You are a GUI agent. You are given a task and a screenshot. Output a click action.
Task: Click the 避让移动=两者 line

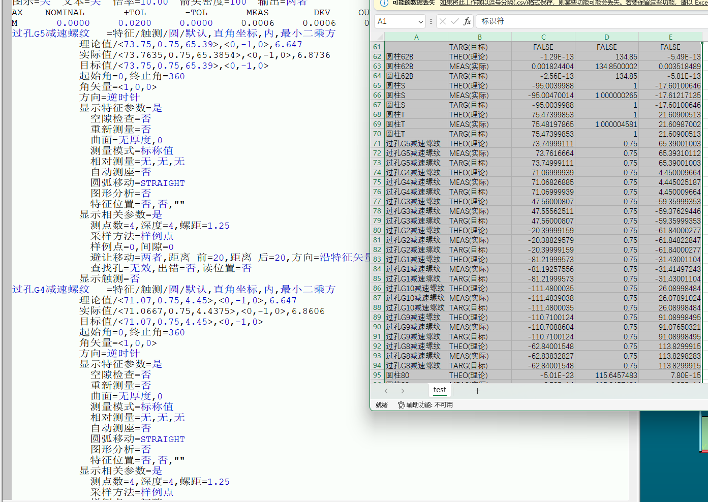tap(230, 258)
